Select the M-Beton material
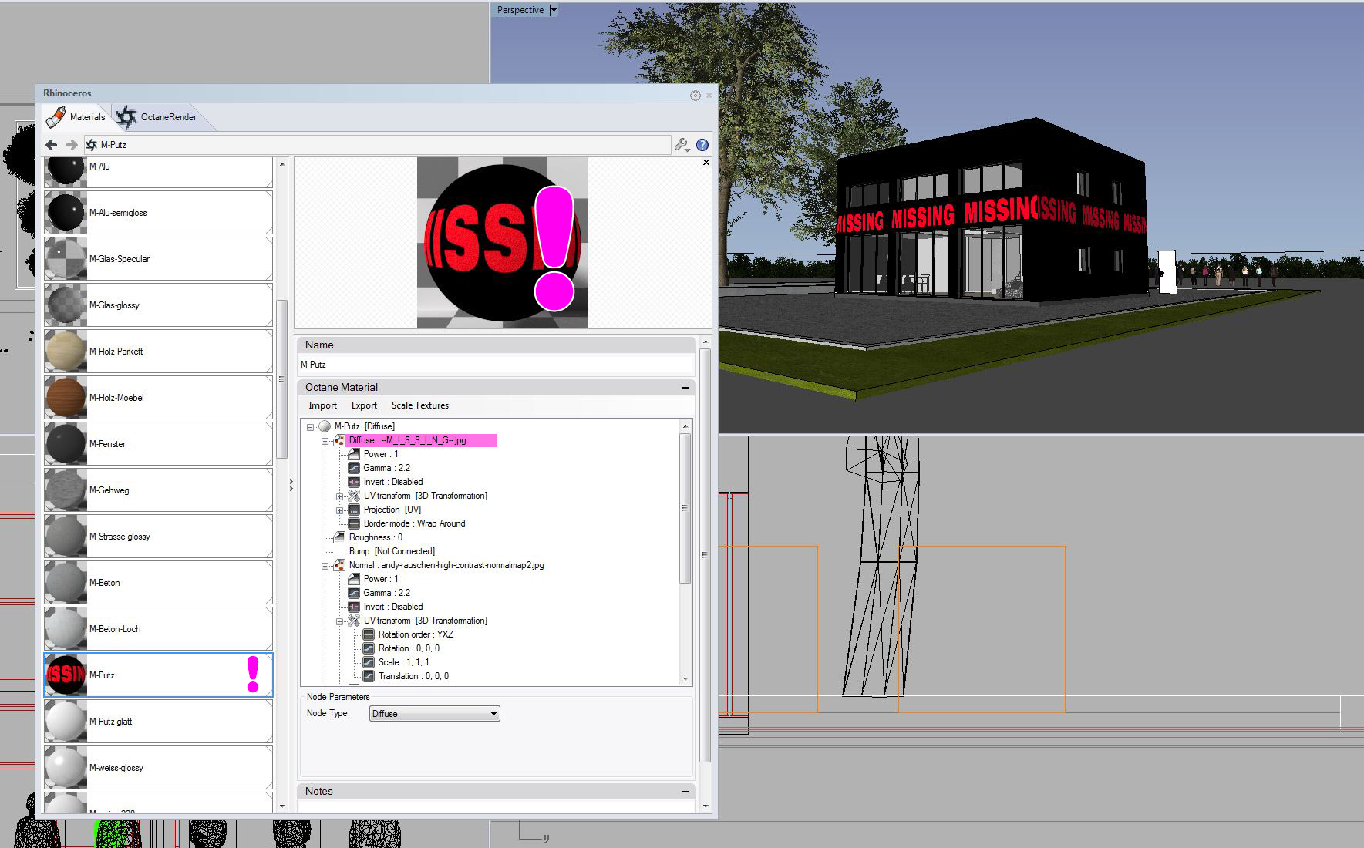Screen dimensions: 1364x848 click(158, 583)
